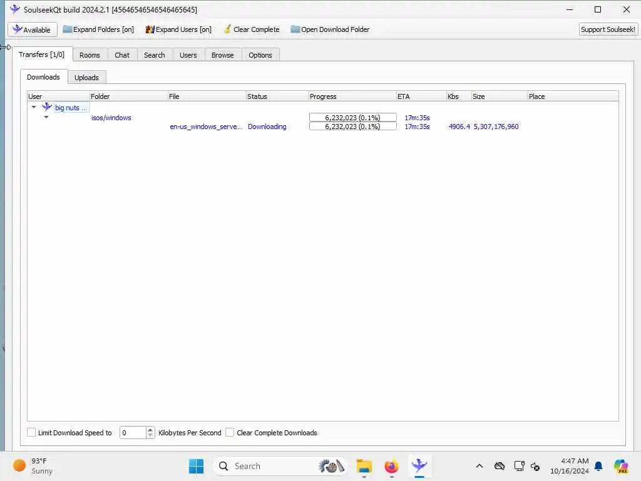Sort by the Progress column header

(x=352, y=96)
